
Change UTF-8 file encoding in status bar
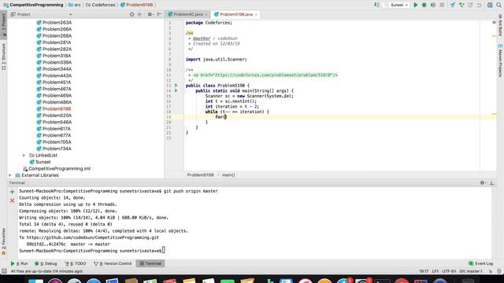coord(449,271)
